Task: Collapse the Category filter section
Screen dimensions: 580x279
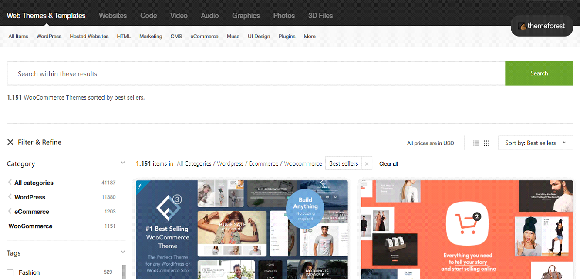Action: tap(123, 163)
